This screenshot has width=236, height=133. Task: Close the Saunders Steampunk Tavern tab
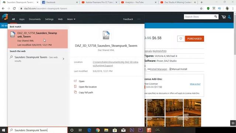pyautogui.click(x=38, y=2)
